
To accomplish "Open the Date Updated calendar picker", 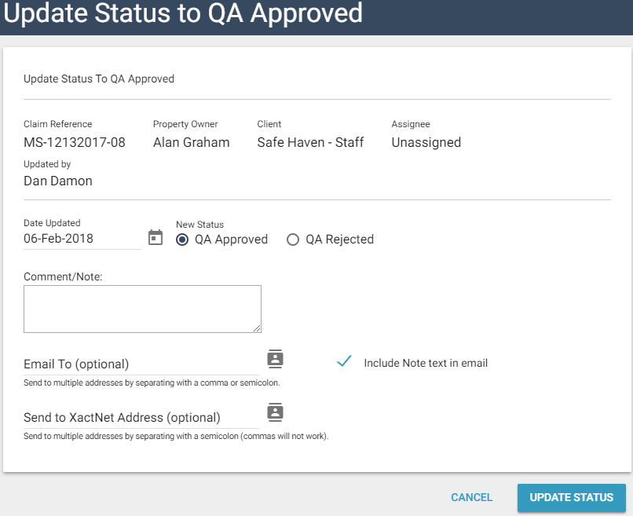I will (x=156, y=238).
